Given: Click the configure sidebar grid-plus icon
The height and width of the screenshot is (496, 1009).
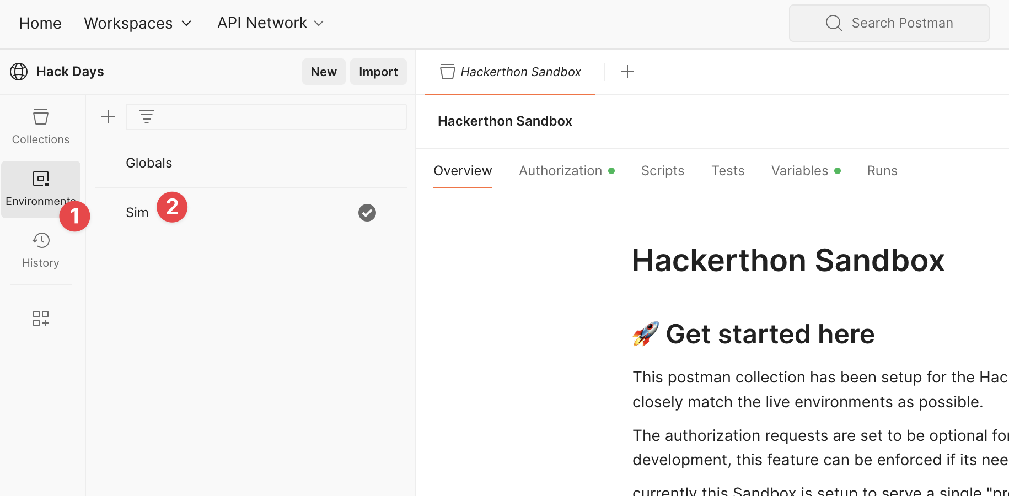Looking at the screenshot, I should pos(41,319).
